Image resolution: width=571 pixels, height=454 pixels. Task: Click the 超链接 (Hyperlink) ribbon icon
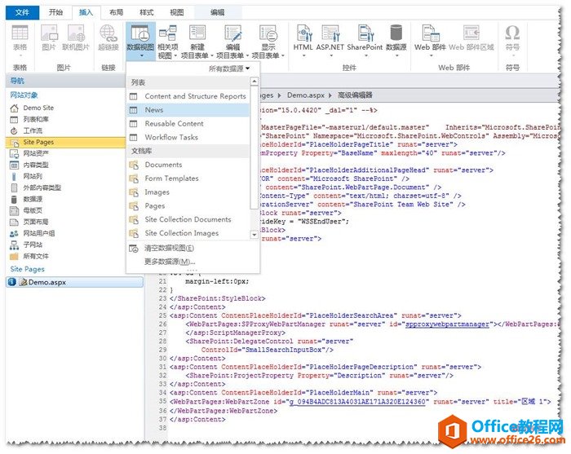tap(108, 33)
